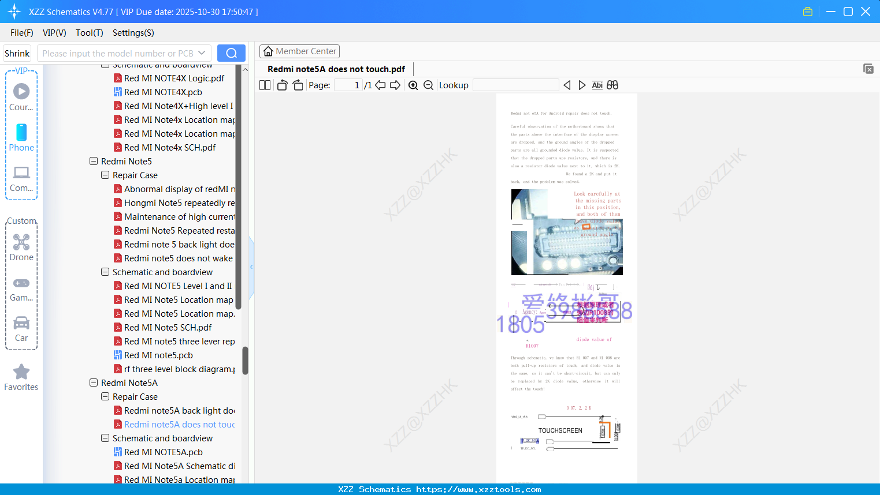This screenshot has height=495, width=880.
Task: Click the XZZ Schematics star logo
Action: 14,12
